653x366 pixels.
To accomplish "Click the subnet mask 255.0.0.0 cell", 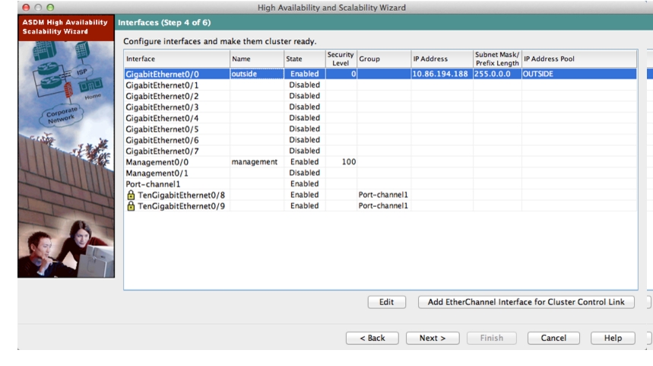I will [497, 74].
